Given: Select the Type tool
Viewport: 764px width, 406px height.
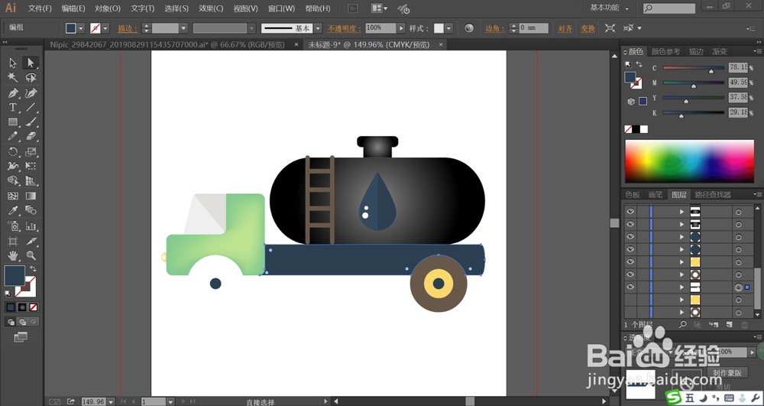Looking at the screenshot, I should pos(13,107).
